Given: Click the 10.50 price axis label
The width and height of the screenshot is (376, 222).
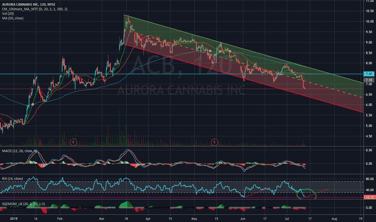Looking at the screenshot, I should (370, 11).
